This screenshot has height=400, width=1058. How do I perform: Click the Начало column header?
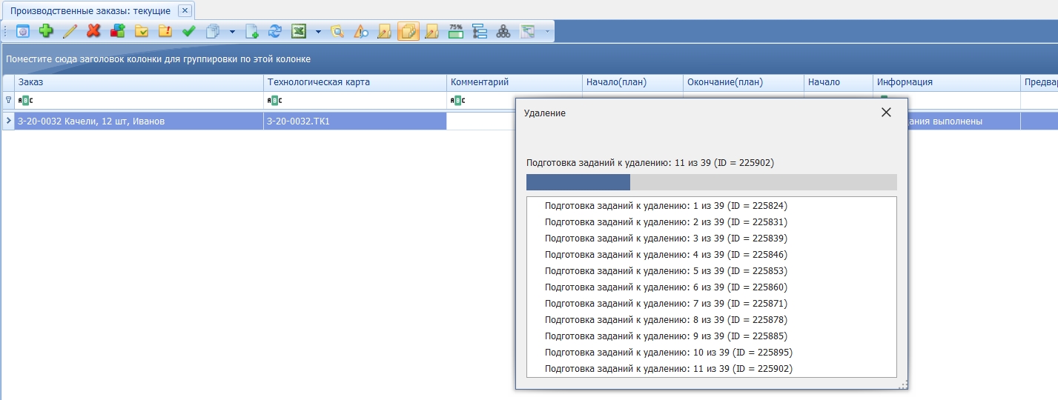(x=839, y=82)
